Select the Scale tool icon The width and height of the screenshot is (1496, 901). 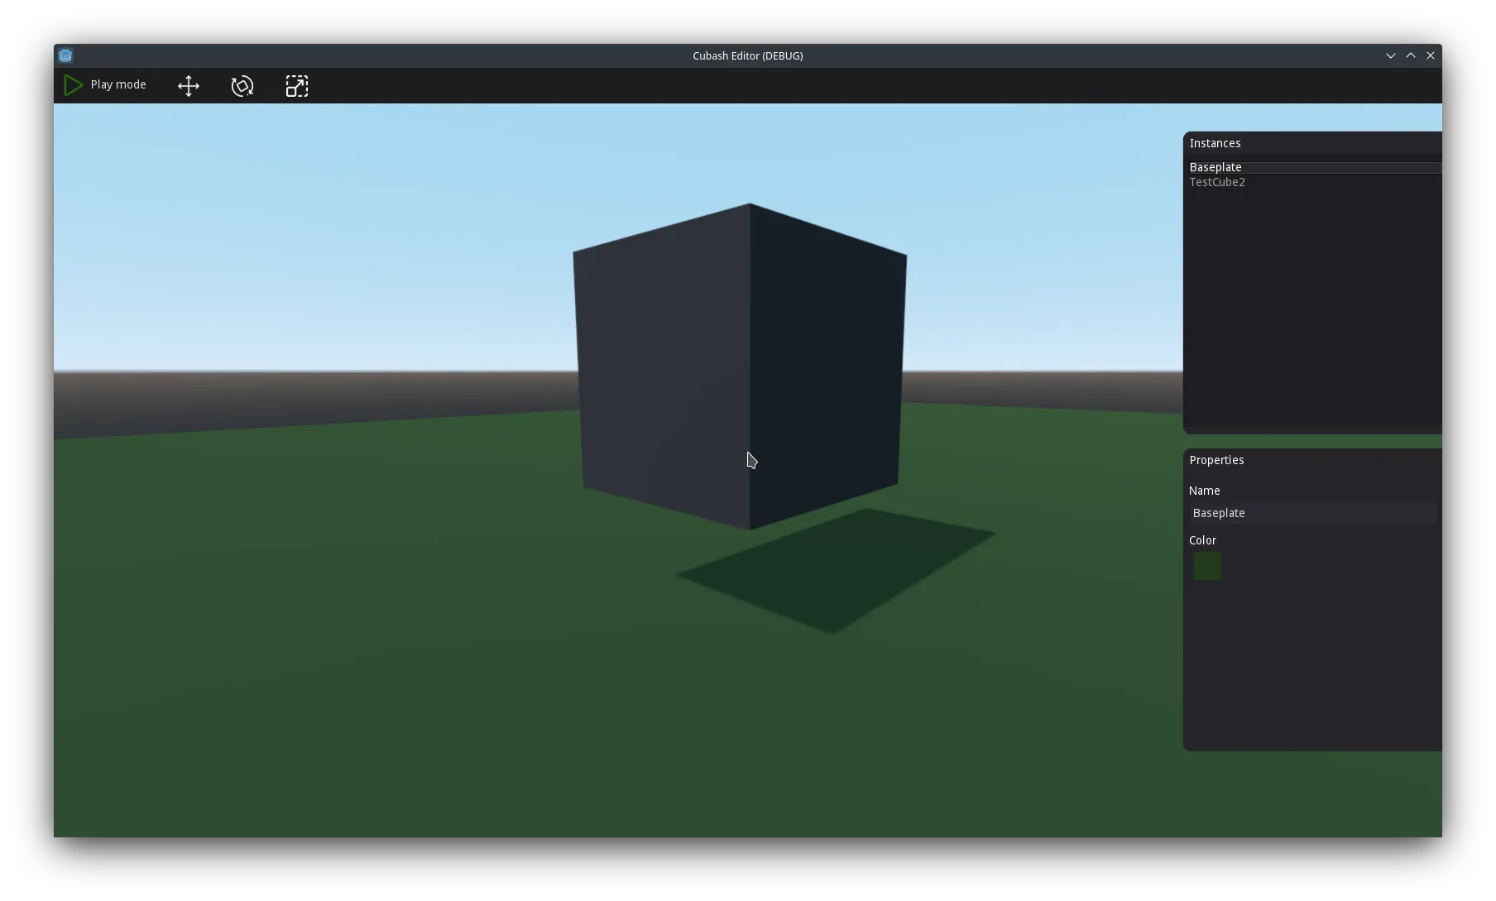click(297, 86)
